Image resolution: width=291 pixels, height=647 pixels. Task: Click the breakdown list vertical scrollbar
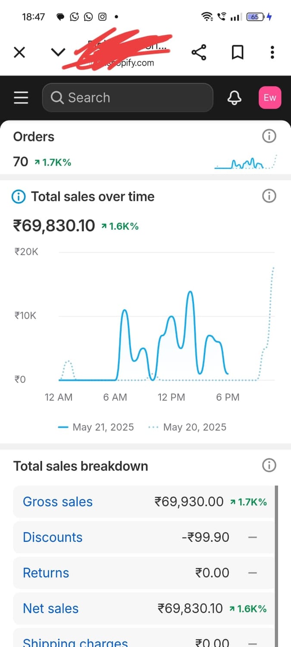click(276, 561)
